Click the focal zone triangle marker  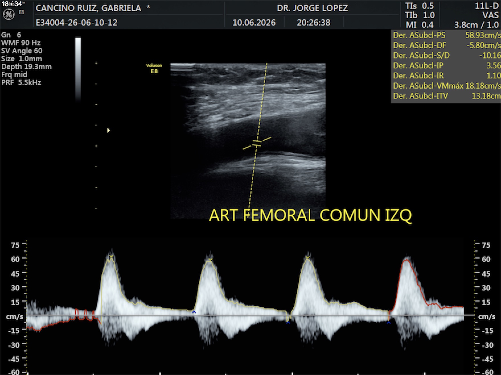pos(108,130)
